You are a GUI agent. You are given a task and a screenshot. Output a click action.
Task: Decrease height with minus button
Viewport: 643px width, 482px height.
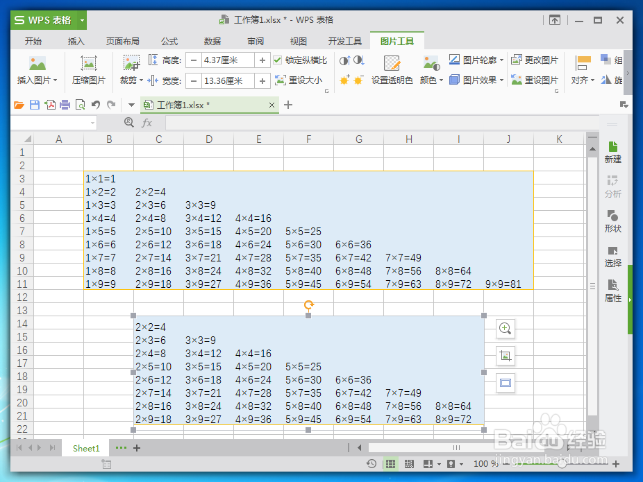194,60
